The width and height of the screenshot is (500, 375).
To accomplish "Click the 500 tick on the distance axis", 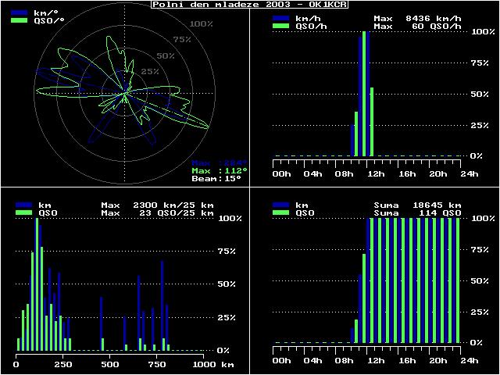I will [110, 364].
